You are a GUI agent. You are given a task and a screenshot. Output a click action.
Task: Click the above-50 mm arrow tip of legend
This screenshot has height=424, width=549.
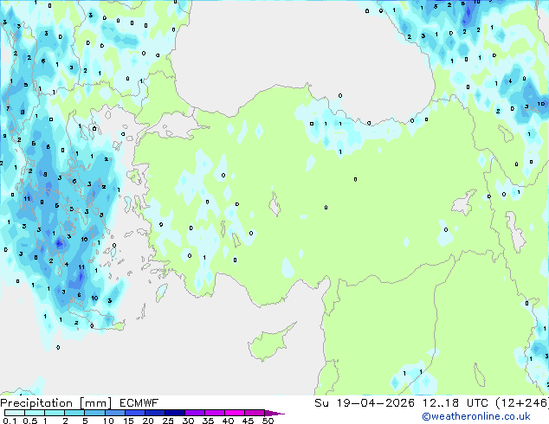click(274, 413)
